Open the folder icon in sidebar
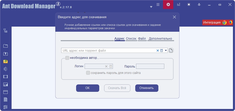 [x=6, y=46]
